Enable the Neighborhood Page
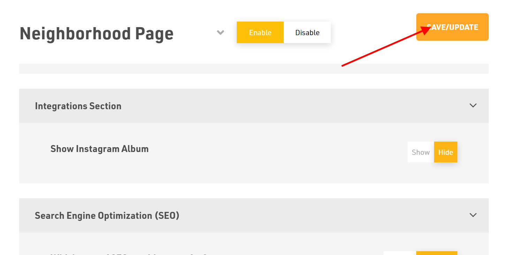509x255 pixels. 260,32
